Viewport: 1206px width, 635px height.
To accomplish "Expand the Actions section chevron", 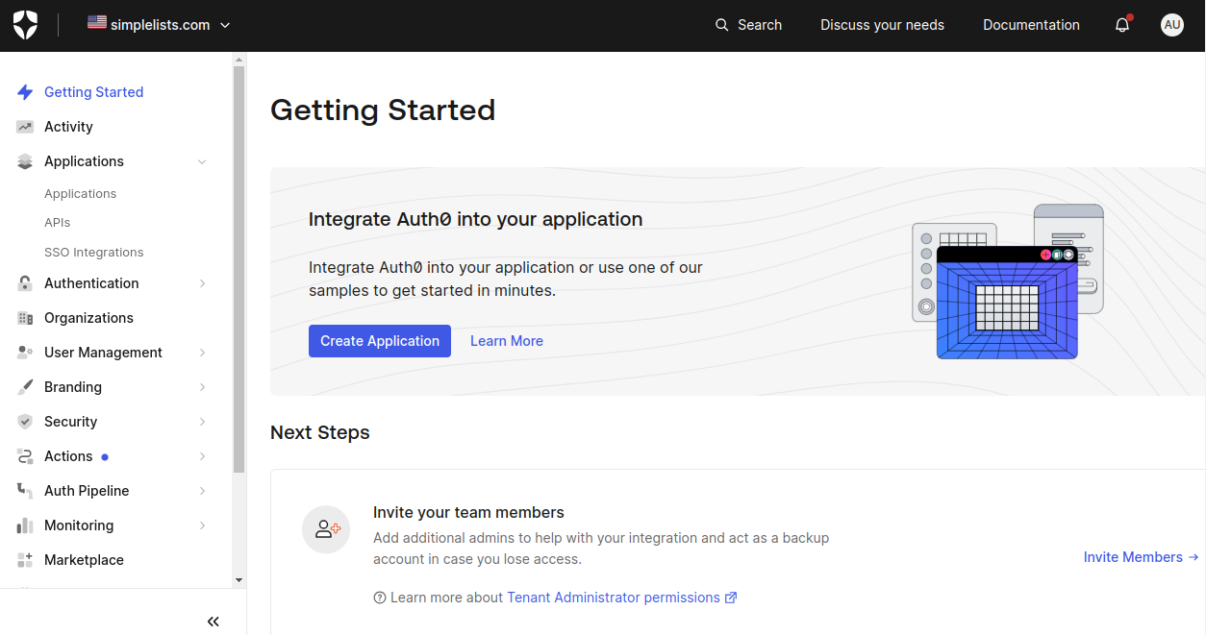I will click(x=202, y=456).
